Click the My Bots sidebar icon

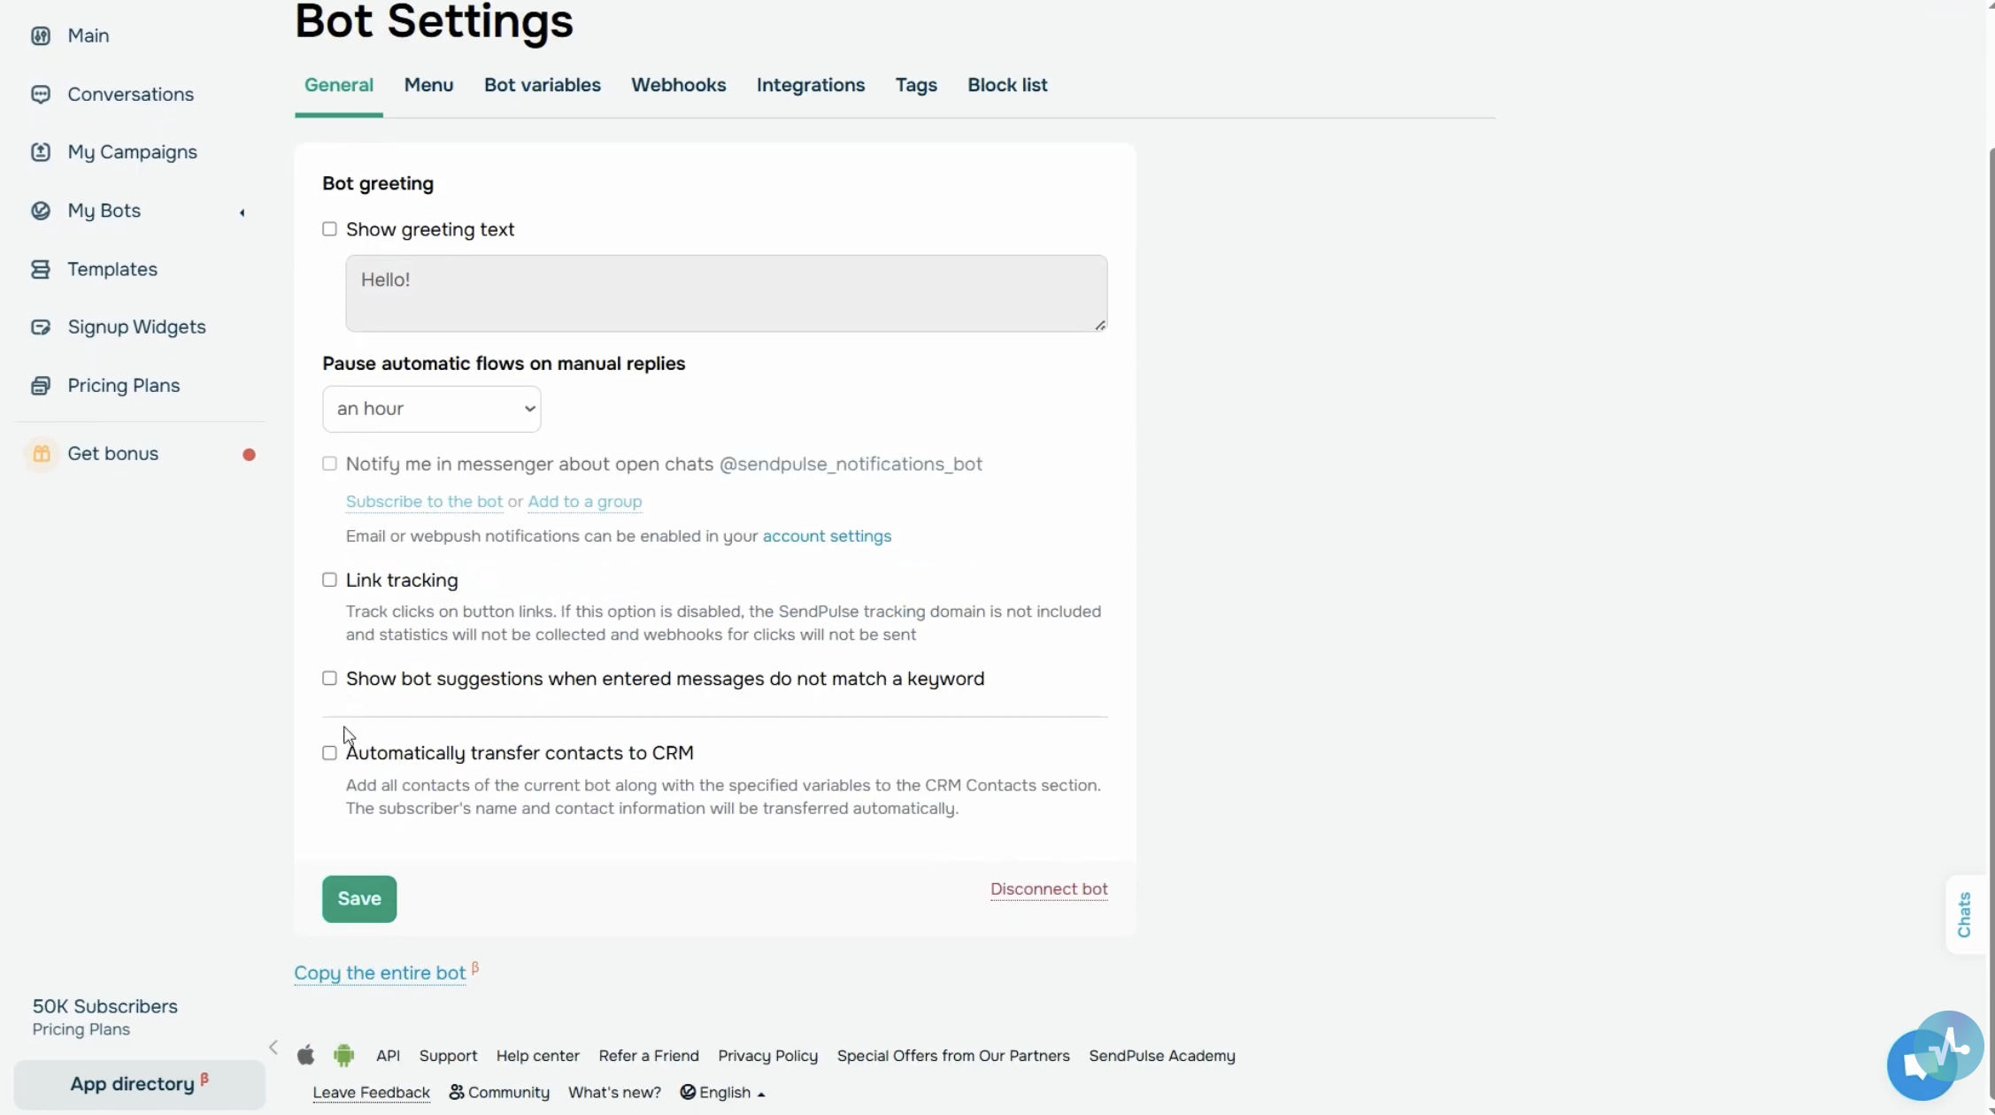(41, 211)
